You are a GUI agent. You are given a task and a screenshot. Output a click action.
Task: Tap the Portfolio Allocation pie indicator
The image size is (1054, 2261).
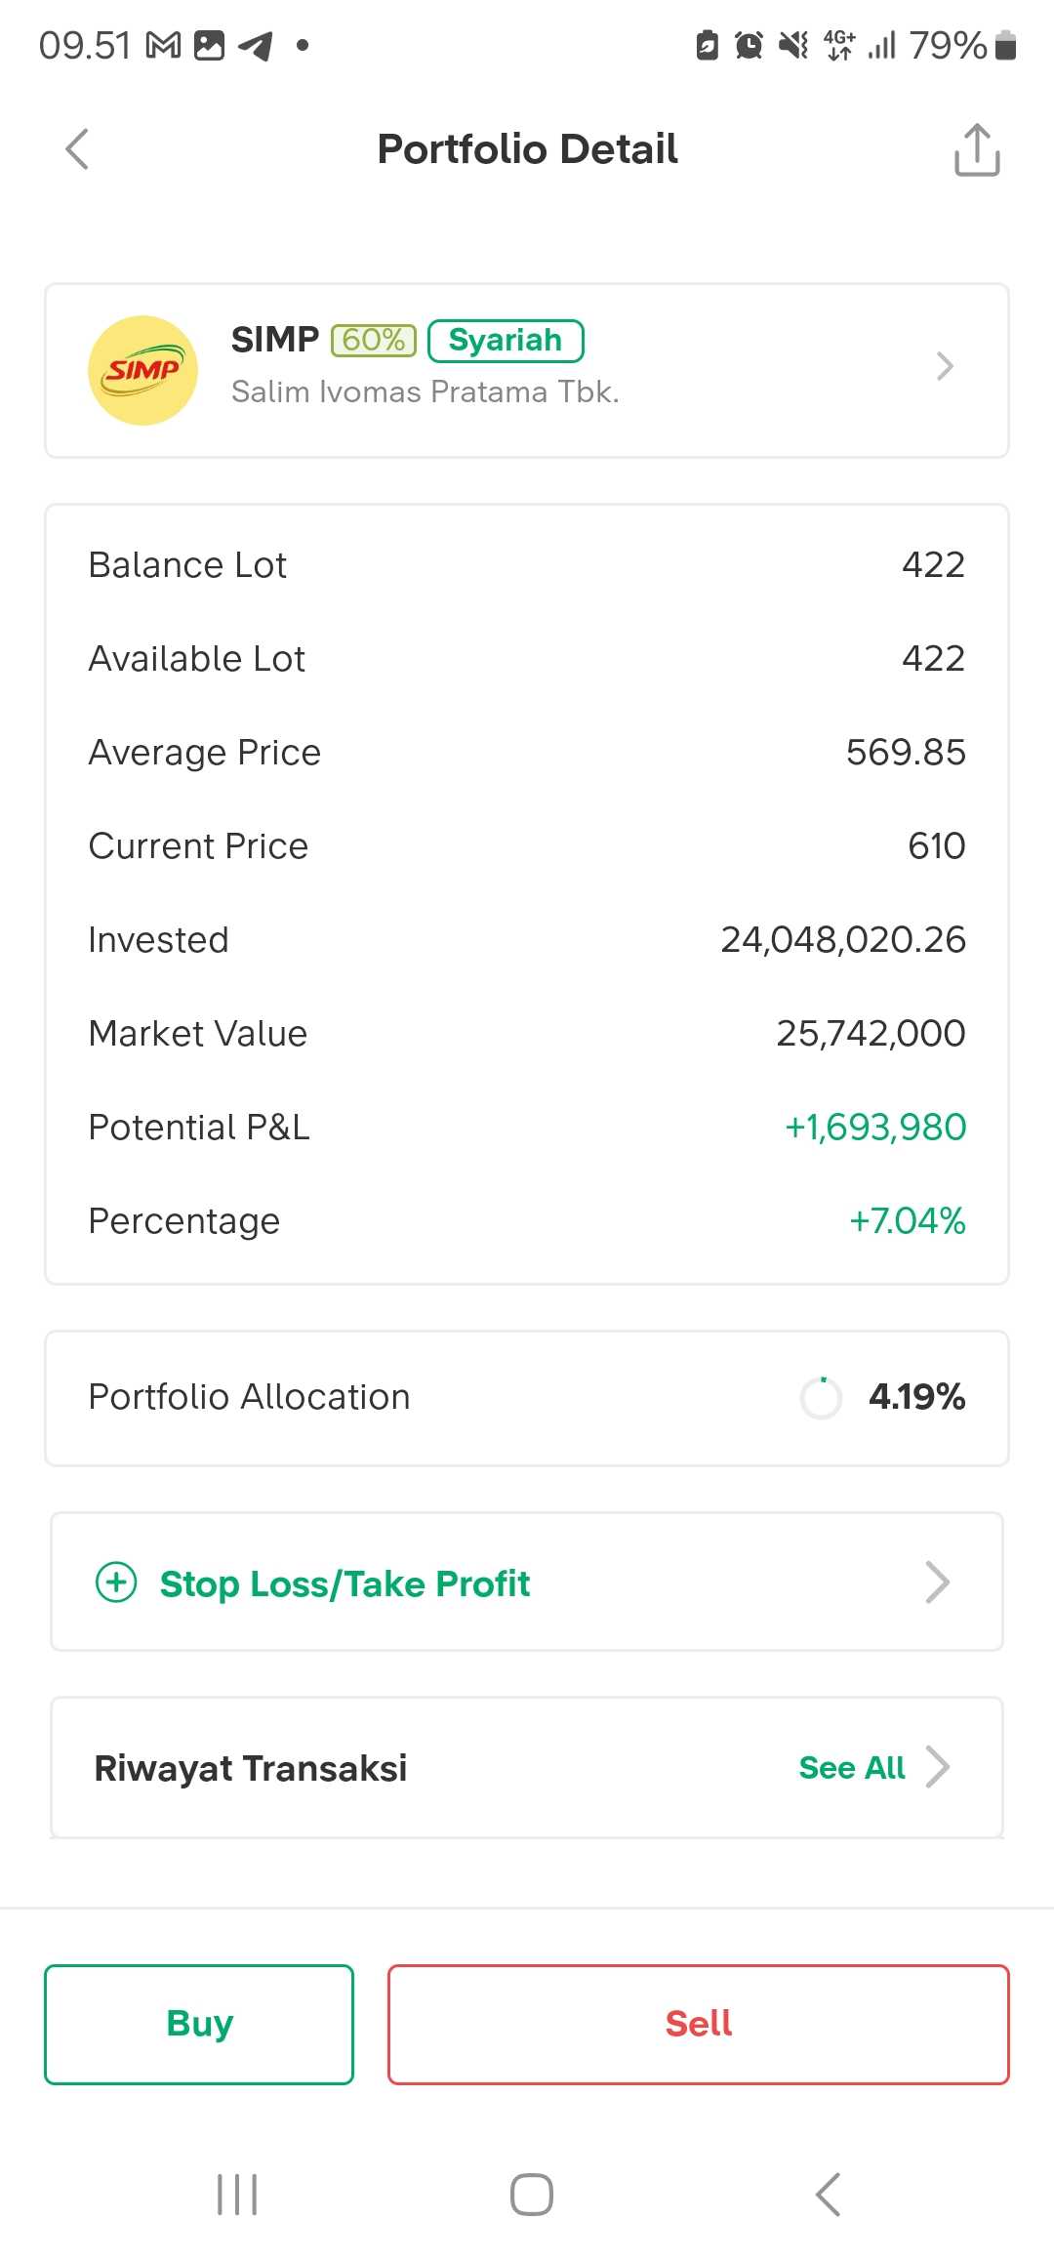click(821, 1397)
